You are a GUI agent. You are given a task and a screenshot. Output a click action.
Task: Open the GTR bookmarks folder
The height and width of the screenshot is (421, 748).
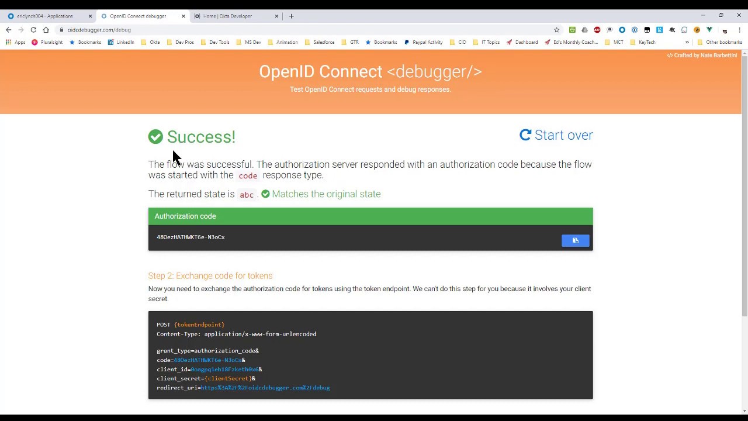point(349,42)
